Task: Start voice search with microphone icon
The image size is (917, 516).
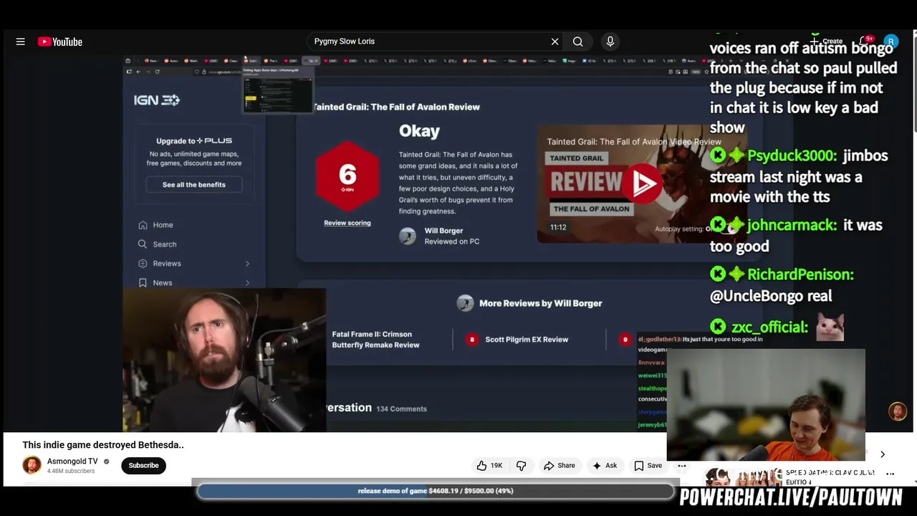Action: (610, 42)
